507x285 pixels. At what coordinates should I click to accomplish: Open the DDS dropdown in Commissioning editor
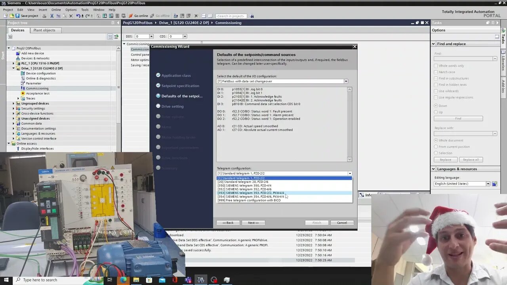[151, 36]
